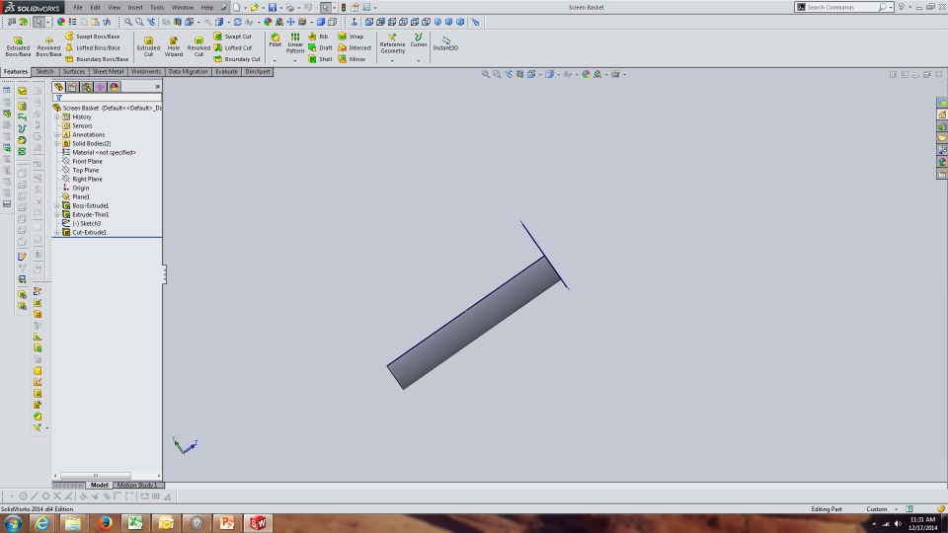Choose the Swept Cut tool

(233, 37)
